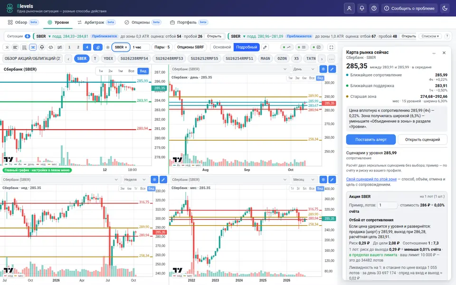Open link Свой сценарий по этой зоне
Viewport: 456px width, 285px height.
371,179
